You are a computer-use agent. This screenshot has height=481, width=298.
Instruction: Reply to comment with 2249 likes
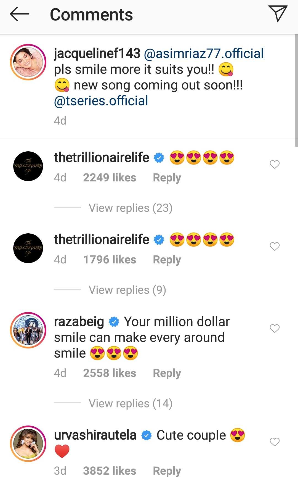coord(167,178)
